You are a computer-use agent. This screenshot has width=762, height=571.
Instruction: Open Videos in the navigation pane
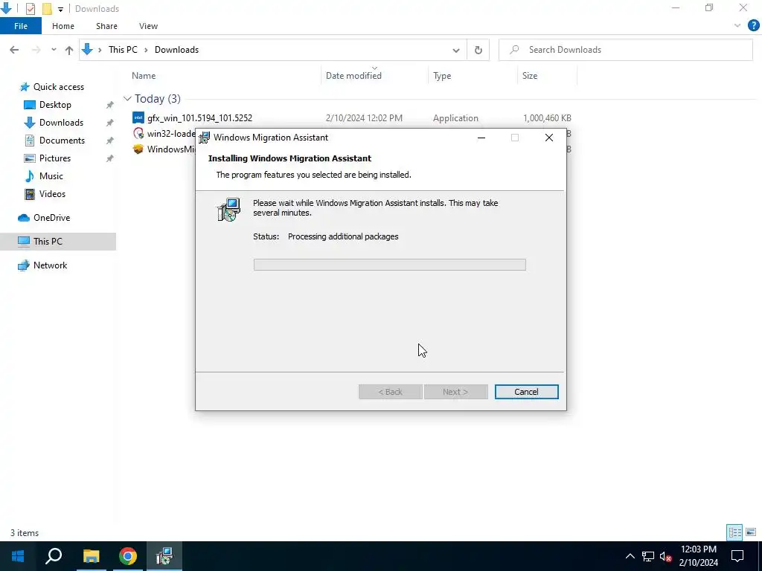tap(52, 194)
